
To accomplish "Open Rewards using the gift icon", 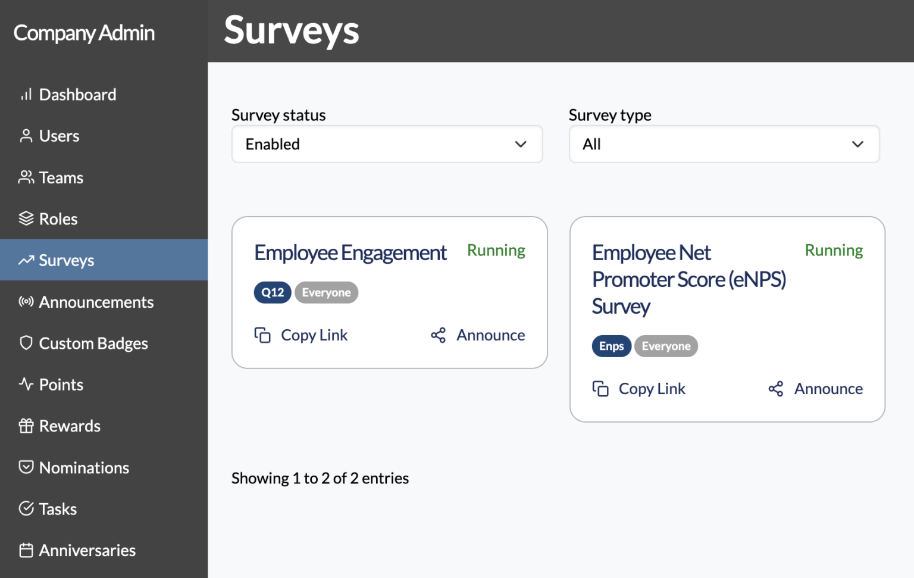I will (26, 426).
